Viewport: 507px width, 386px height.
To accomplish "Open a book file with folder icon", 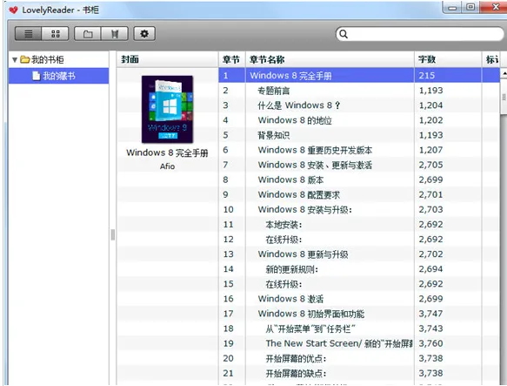I will point(88,34).
